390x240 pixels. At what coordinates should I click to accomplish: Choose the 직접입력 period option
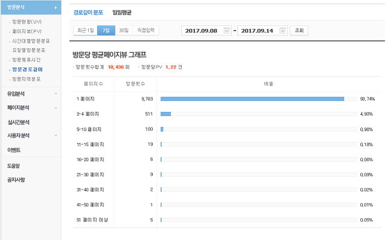pos(145,31)
